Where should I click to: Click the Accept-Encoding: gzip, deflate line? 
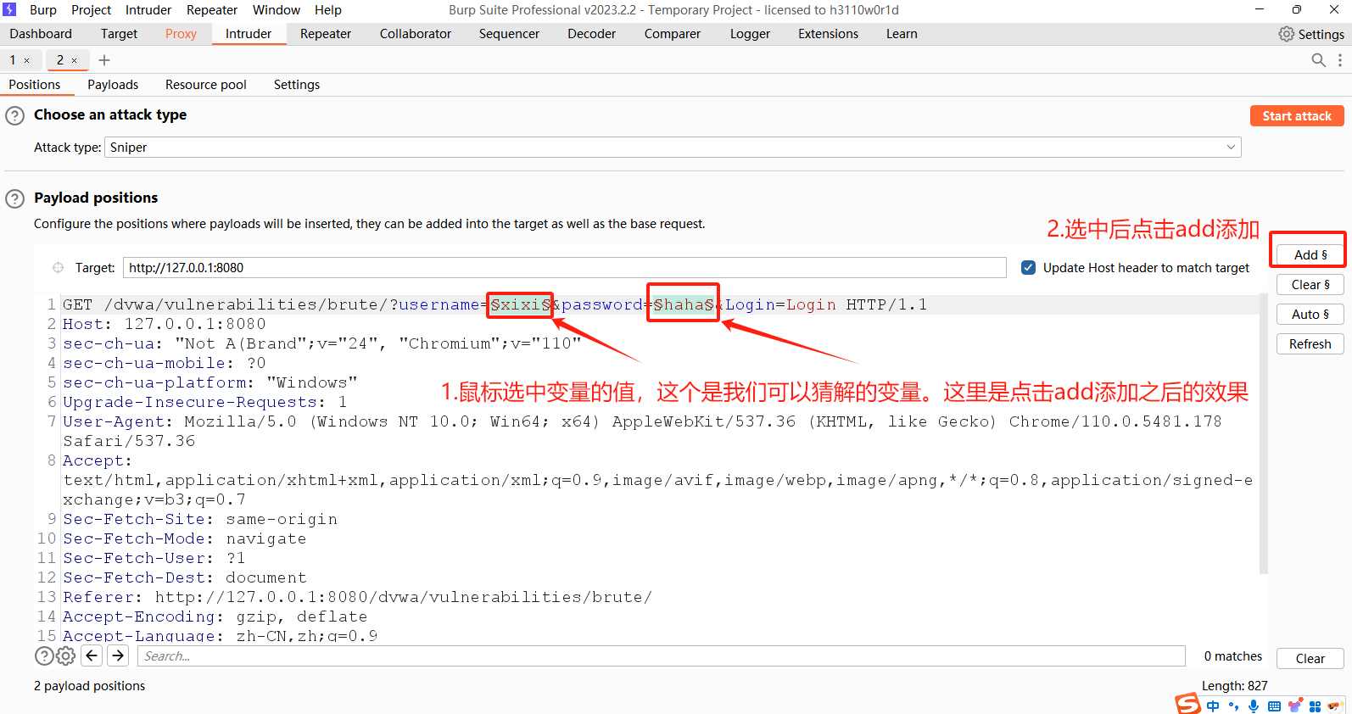point(215,616)
